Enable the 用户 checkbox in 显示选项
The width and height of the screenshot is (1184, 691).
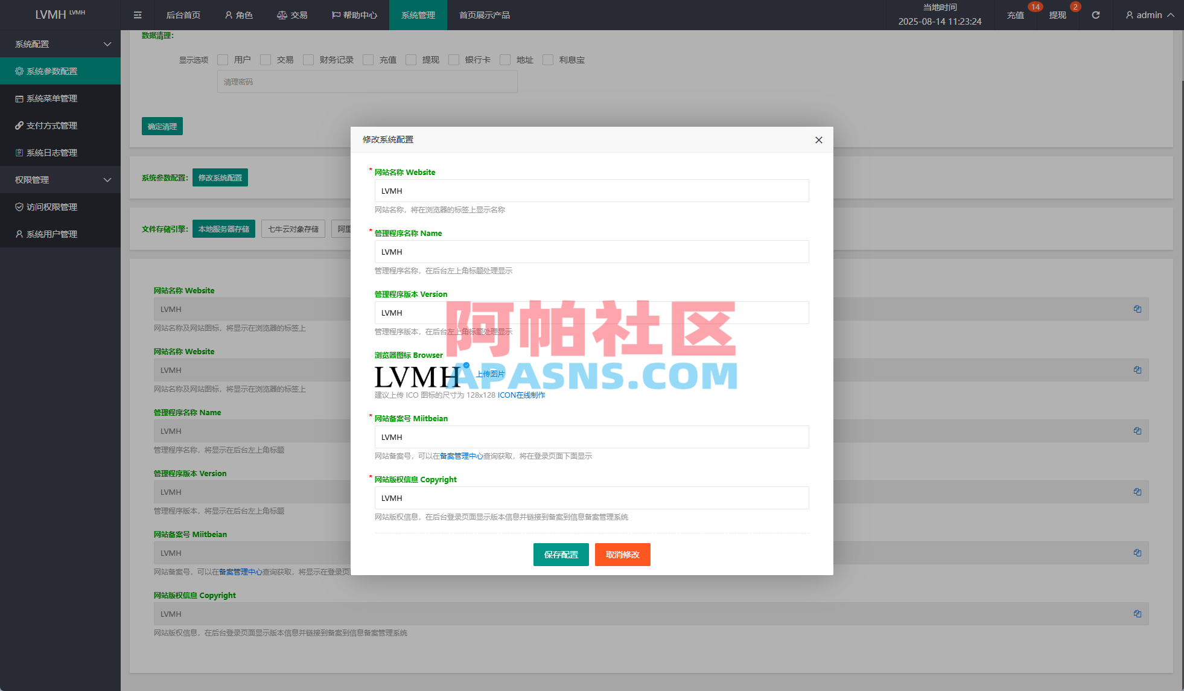point(223,60)
